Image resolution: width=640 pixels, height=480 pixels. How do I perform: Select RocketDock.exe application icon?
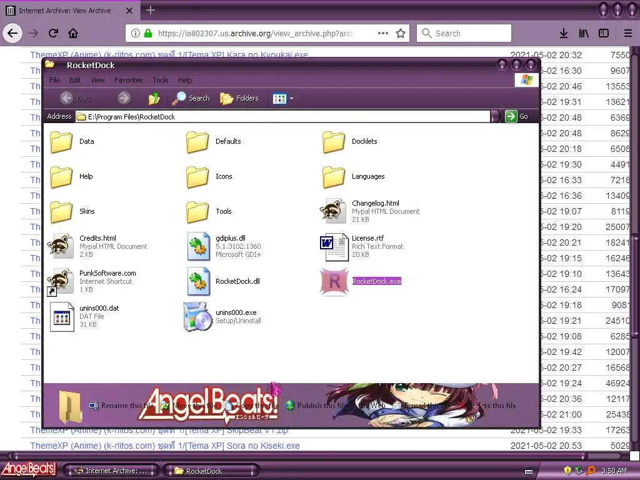pyautogui.click(x=334, y=281)
